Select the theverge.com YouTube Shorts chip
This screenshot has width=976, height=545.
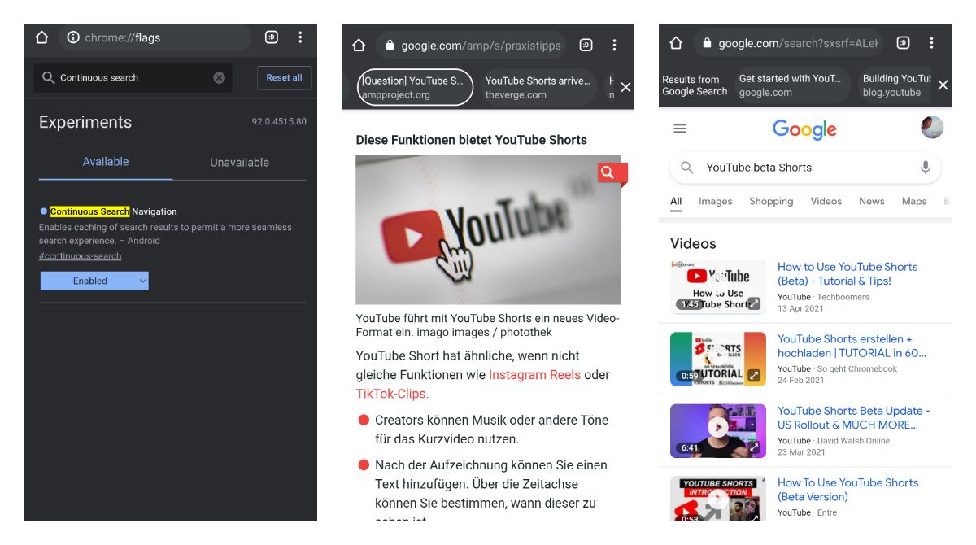(x=537, y=87)
